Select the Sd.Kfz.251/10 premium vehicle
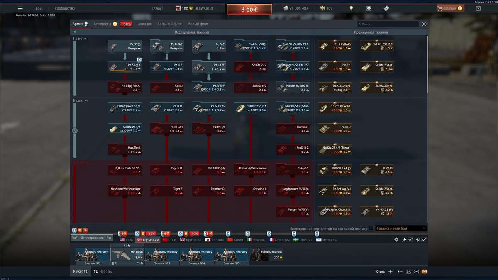Image resolution: width=498 pixels, height=280 pixels. click(377, 46)
